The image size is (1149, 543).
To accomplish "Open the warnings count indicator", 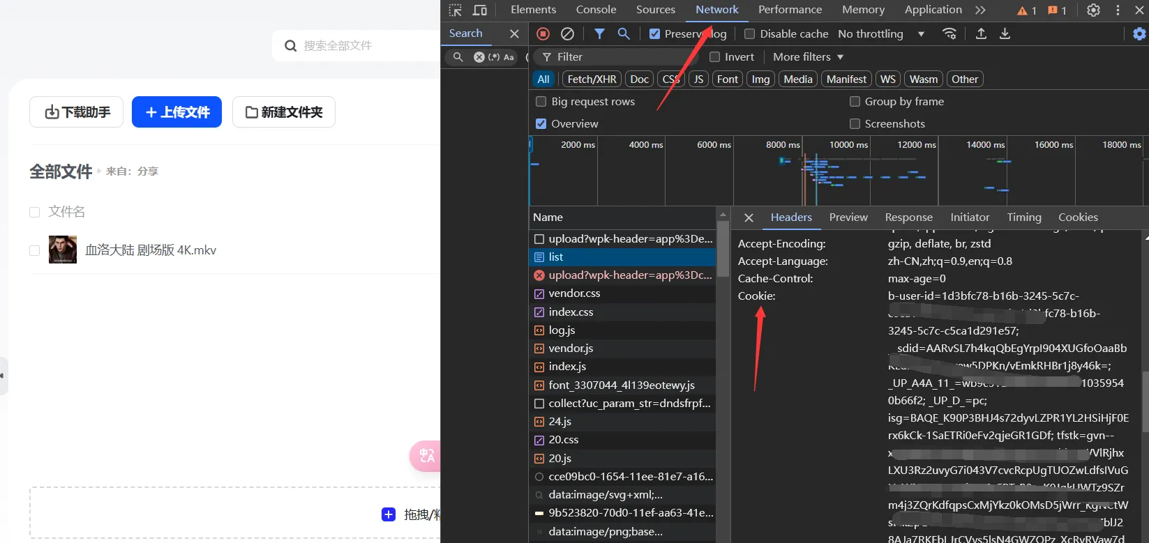I will 1026,10.
